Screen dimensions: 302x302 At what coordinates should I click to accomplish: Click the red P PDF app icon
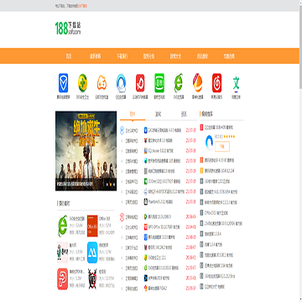coord(63,279)
